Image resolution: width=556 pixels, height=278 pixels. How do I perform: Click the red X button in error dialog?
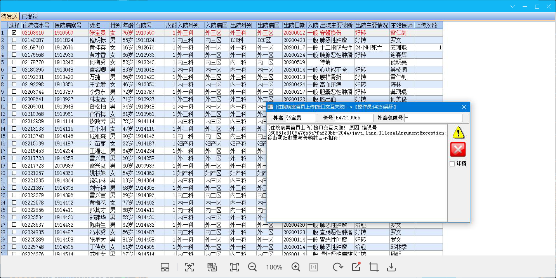[x=458, y=149]
